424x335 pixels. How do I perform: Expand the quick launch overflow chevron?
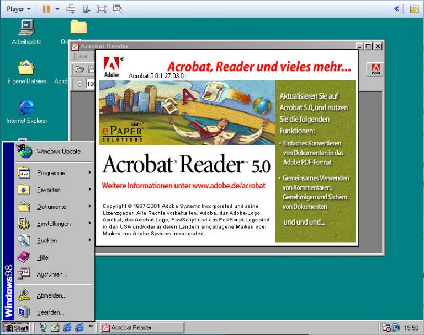pyautogui.click(x=91, y=326)
